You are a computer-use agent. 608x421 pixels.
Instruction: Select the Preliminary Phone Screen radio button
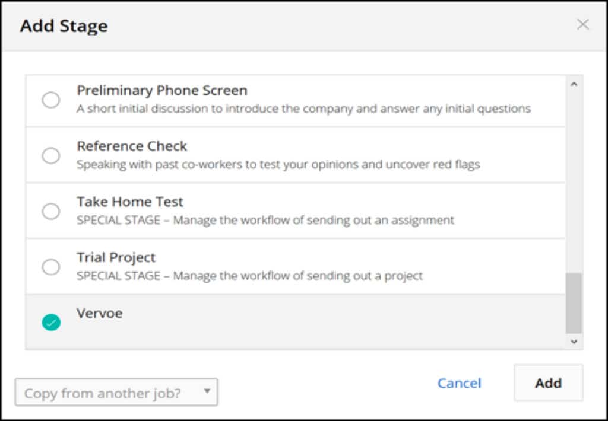(51, 100)
